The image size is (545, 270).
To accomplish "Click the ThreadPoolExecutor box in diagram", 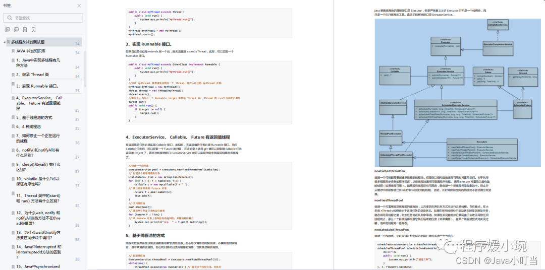I will (390, 138).
